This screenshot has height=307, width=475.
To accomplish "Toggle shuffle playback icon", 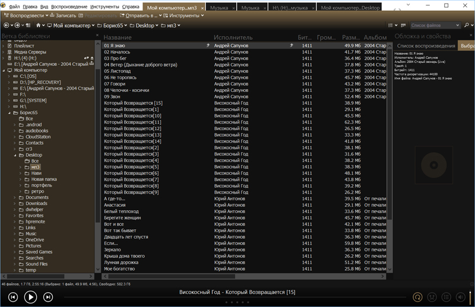I will coord(432,297).
